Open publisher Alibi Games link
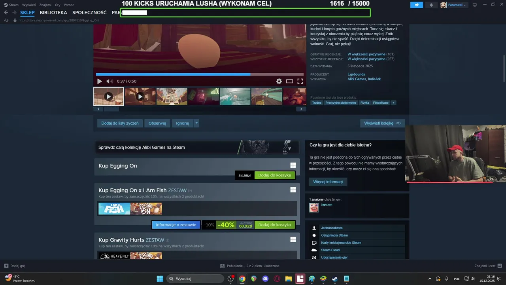The image size is (506, 285). pyautogui.click(x=357, y=79)
